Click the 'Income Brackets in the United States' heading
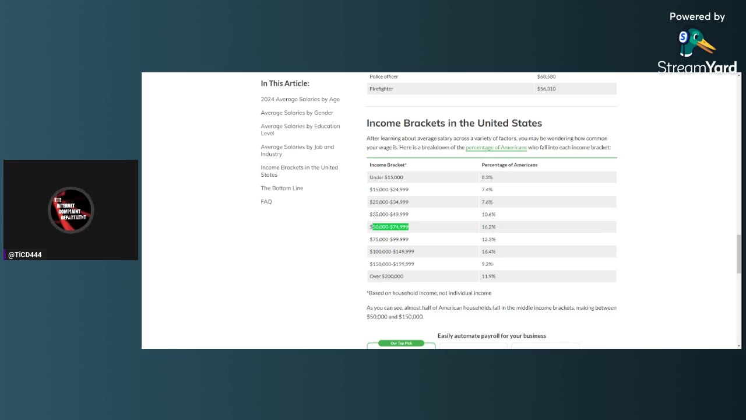Image resolution: width=746 pixels, height=420 pixels. [454, 123]
